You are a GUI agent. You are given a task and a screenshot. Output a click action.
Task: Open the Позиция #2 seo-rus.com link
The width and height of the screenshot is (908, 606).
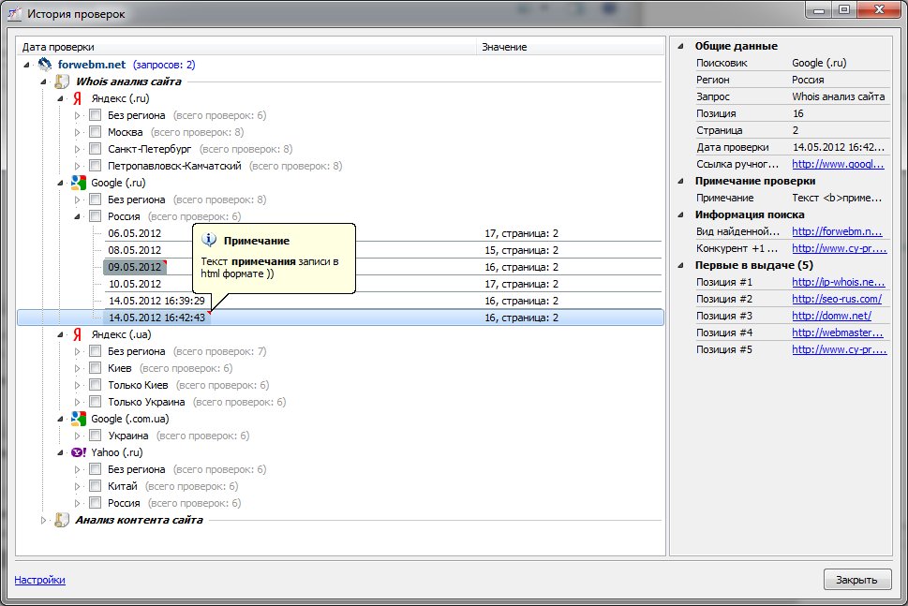[x=836, y=299]
